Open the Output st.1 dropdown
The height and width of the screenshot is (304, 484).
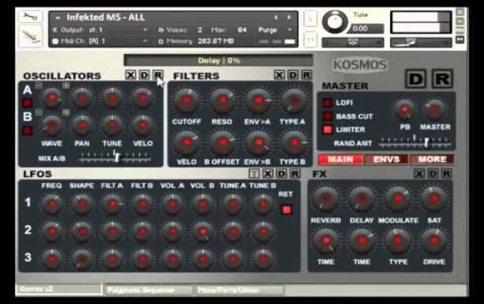pyautogui.click(x=144, y=30)
